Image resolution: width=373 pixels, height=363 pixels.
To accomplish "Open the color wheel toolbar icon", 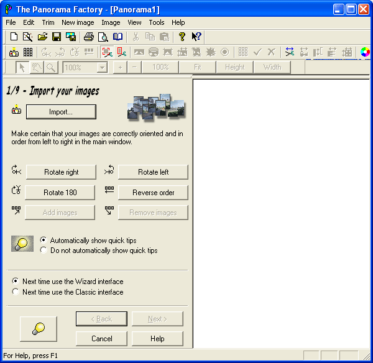I will (365, 52).
